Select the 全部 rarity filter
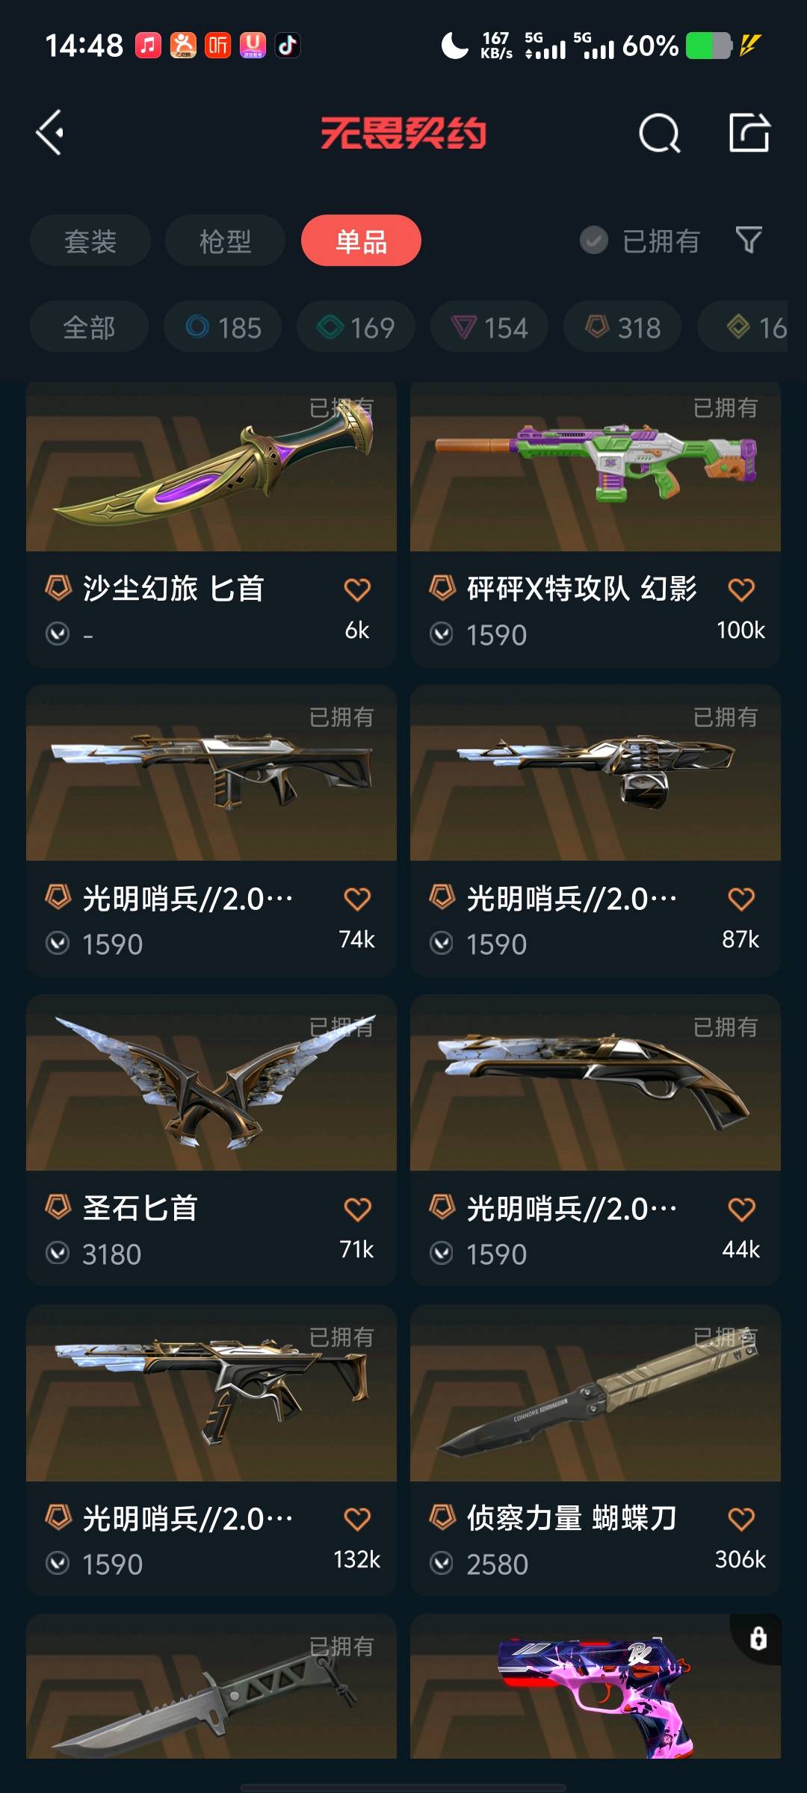Screen dimensions: 807x1793 point(89,327)
